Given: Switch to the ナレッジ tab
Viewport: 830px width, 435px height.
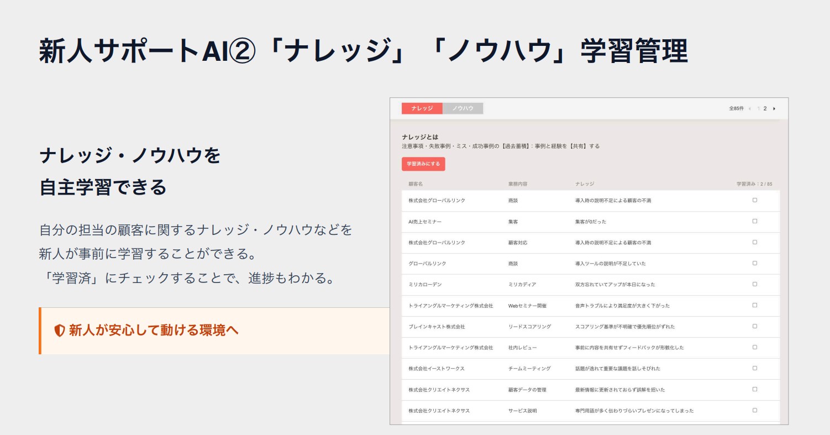Looking at the screenshot, I should coord(422,108).
